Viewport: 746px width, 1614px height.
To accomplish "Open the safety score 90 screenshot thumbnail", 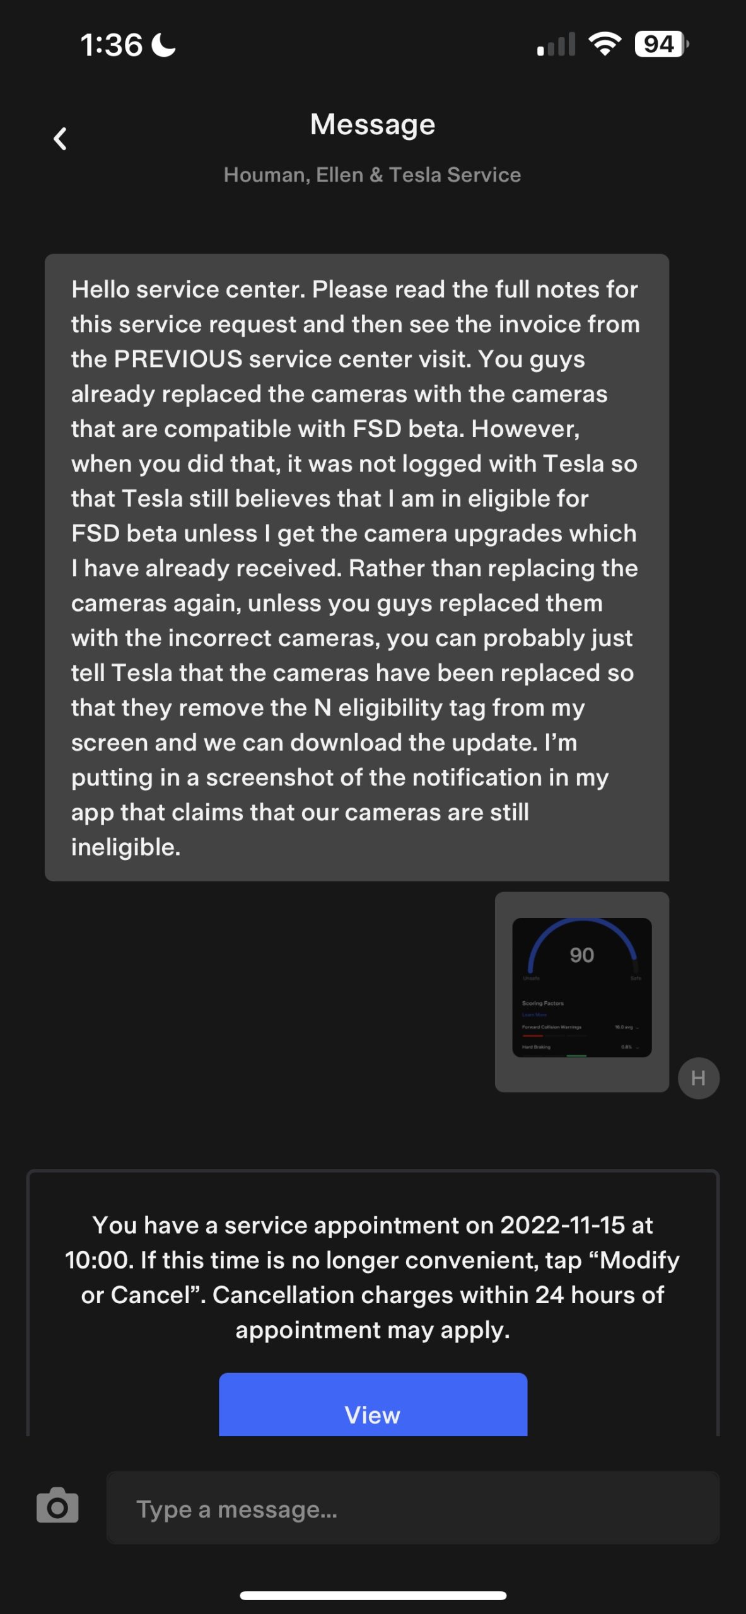I will tap(582, 987).
